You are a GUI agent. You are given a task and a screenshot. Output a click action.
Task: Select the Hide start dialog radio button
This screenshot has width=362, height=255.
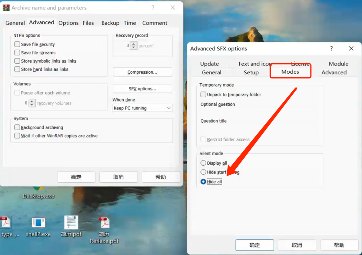[x=203, y=172]
